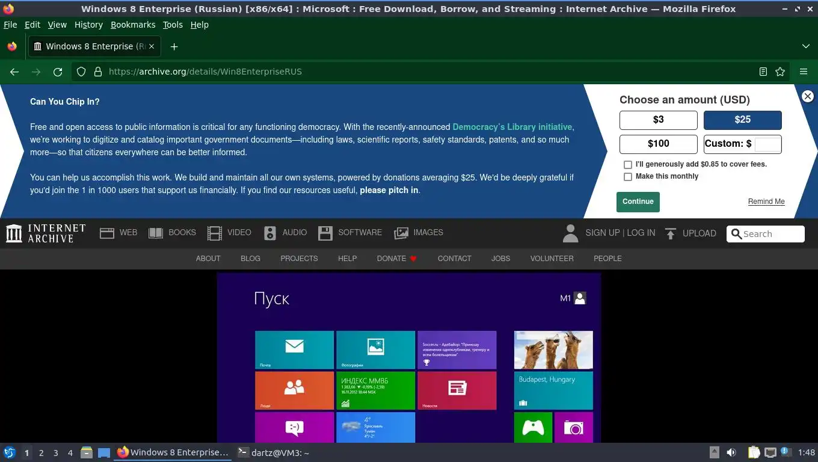Click the network tray icon
Screen dimensions: 818x462
click(x=770, y=452)
